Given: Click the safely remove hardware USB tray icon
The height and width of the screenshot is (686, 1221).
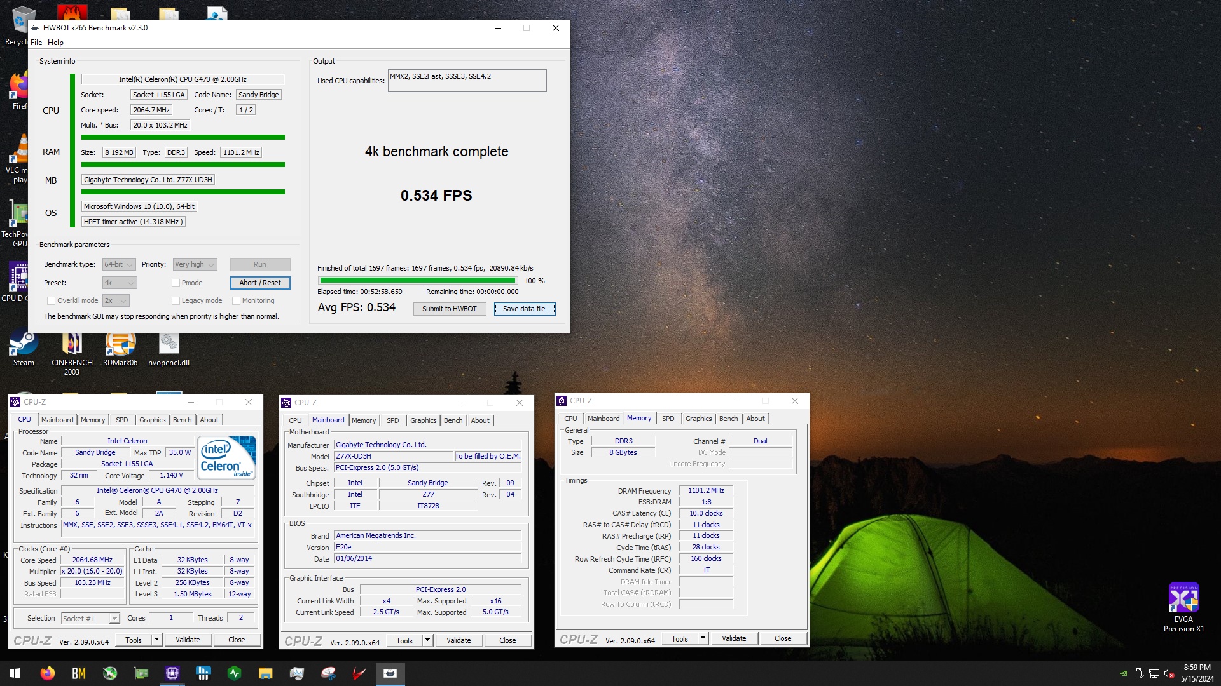Looking at the screenshot, I should [1139, 673].
